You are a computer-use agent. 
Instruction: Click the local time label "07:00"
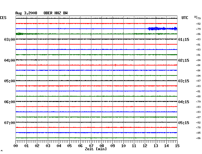(10, 123)
